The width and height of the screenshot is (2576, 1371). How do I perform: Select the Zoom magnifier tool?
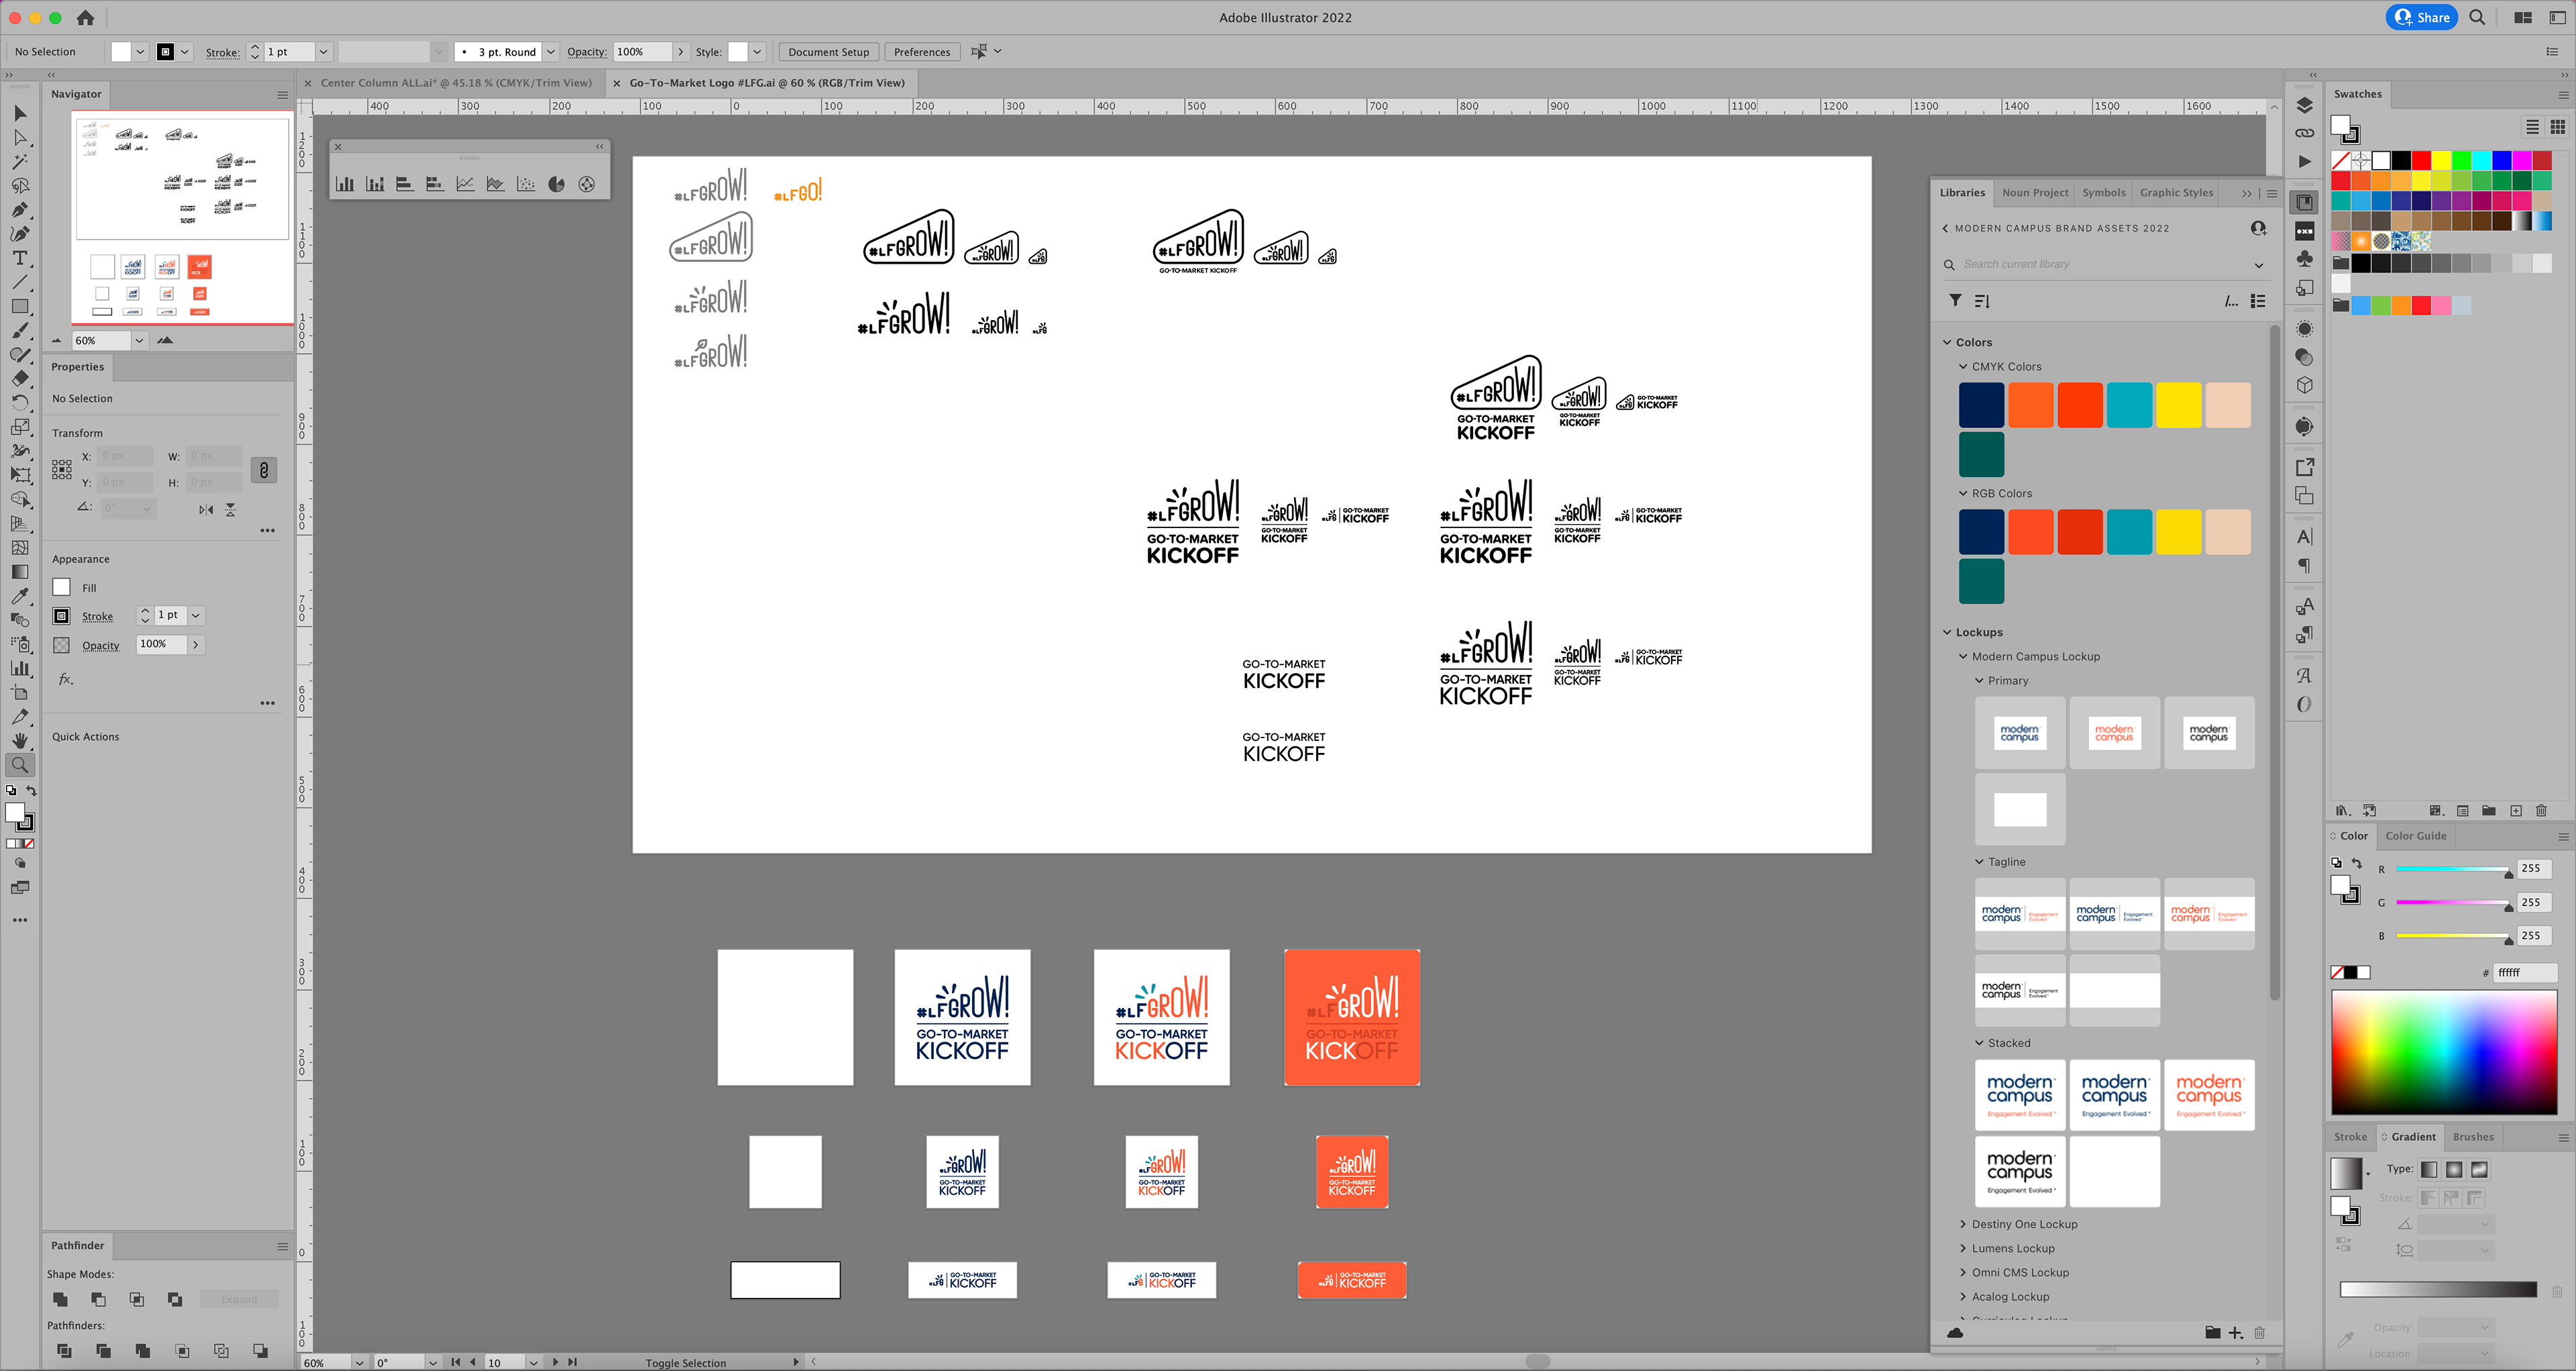[20, 765]
